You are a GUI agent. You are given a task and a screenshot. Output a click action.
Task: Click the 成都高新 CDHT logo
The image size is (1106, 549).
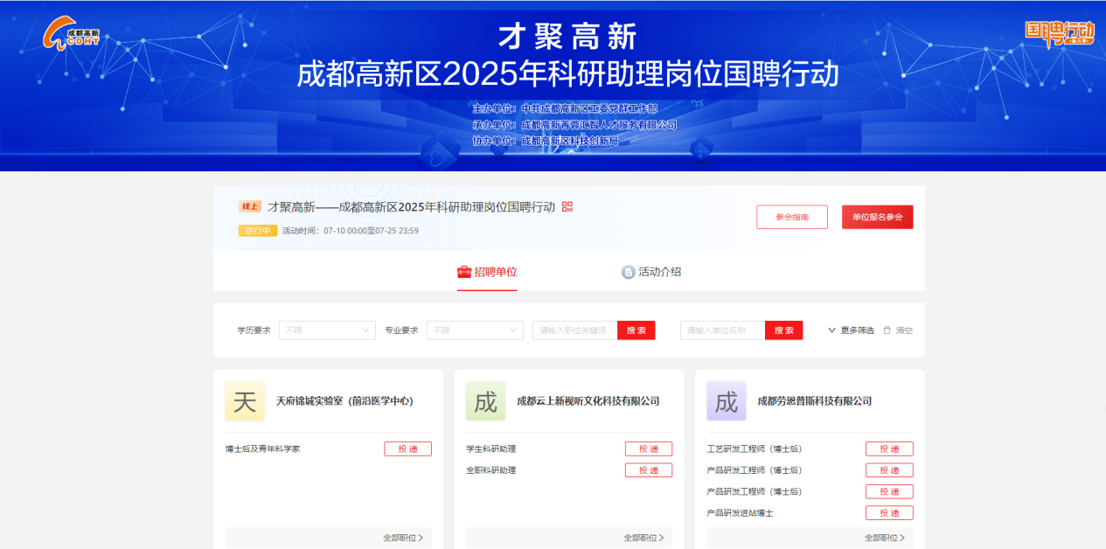click(x=73, y=34)
